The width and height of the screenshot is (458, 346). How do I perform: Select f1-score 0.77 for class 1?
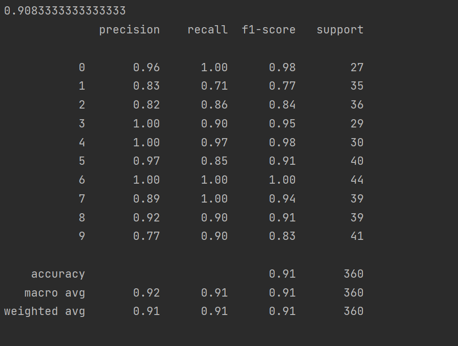[282, 86]
